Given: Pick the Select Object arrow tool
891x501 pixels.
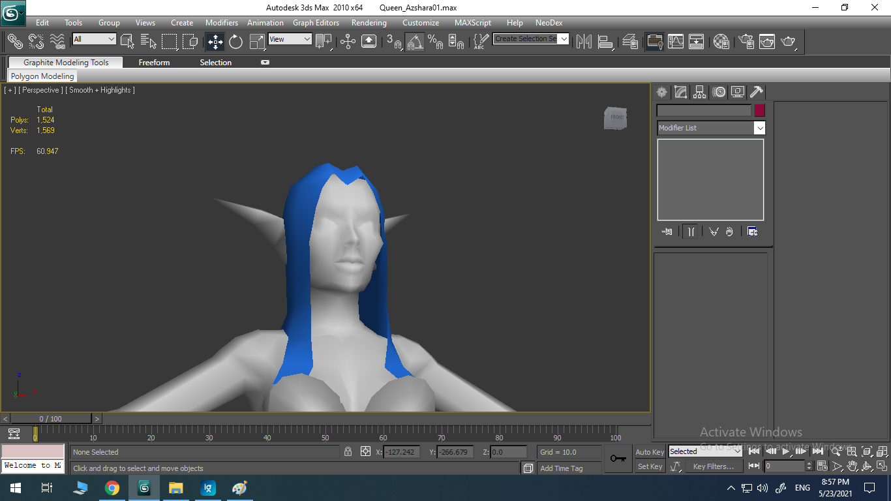Looking at the screenshot, I should pyautogui.click(x=127, y=41).
